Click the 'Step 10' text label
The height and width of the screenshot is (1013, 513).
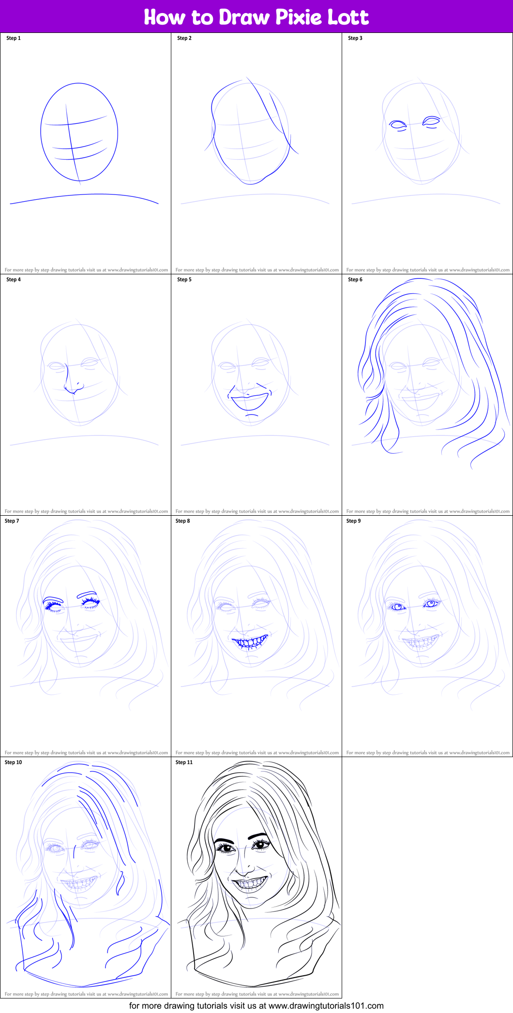click(14, 762)
